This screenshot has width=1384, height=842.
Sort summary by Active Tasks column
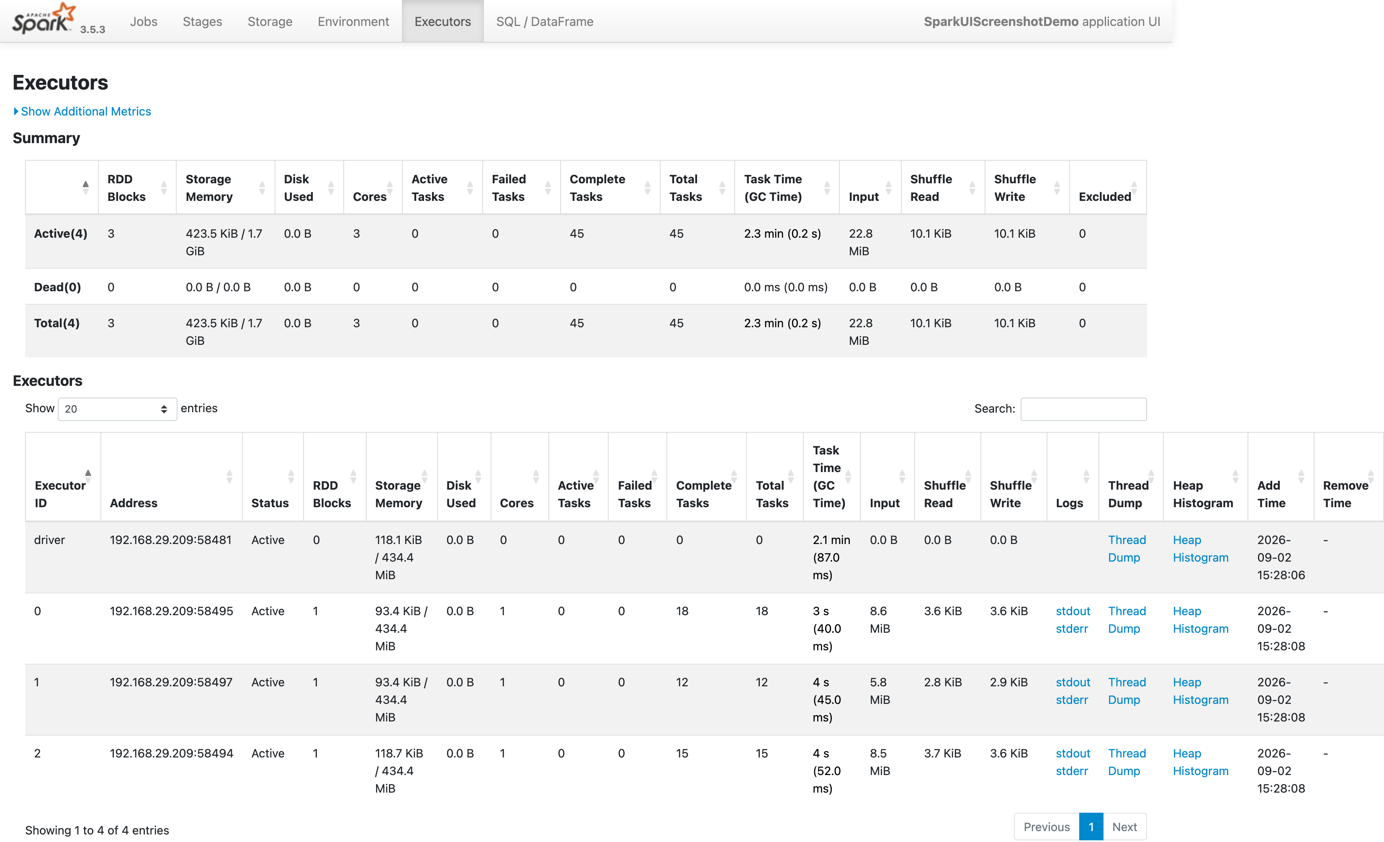pos(442,187)
